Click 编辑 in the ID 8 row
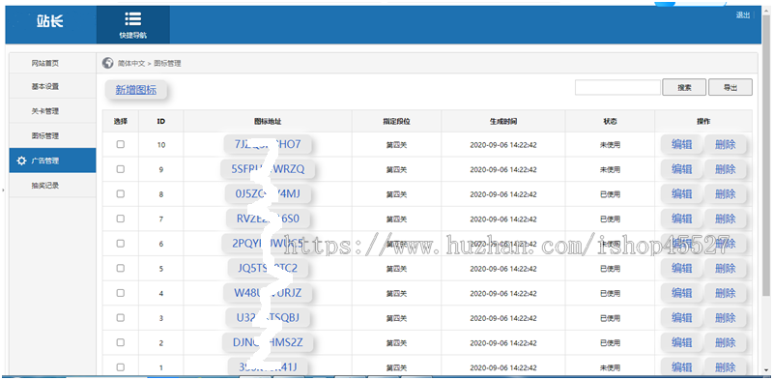 (681, 194)
